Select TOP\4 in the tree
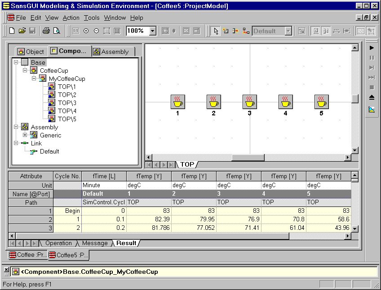Viewport: 381px width, 290px height. pyautogui.click(x=66, y=111)
